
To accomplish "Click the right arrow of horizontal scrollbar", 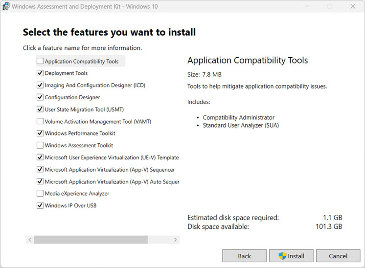I will click(176, 240).
